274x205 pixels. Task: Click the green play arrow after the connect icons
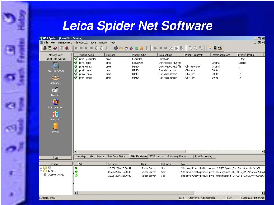pos(86,48)
